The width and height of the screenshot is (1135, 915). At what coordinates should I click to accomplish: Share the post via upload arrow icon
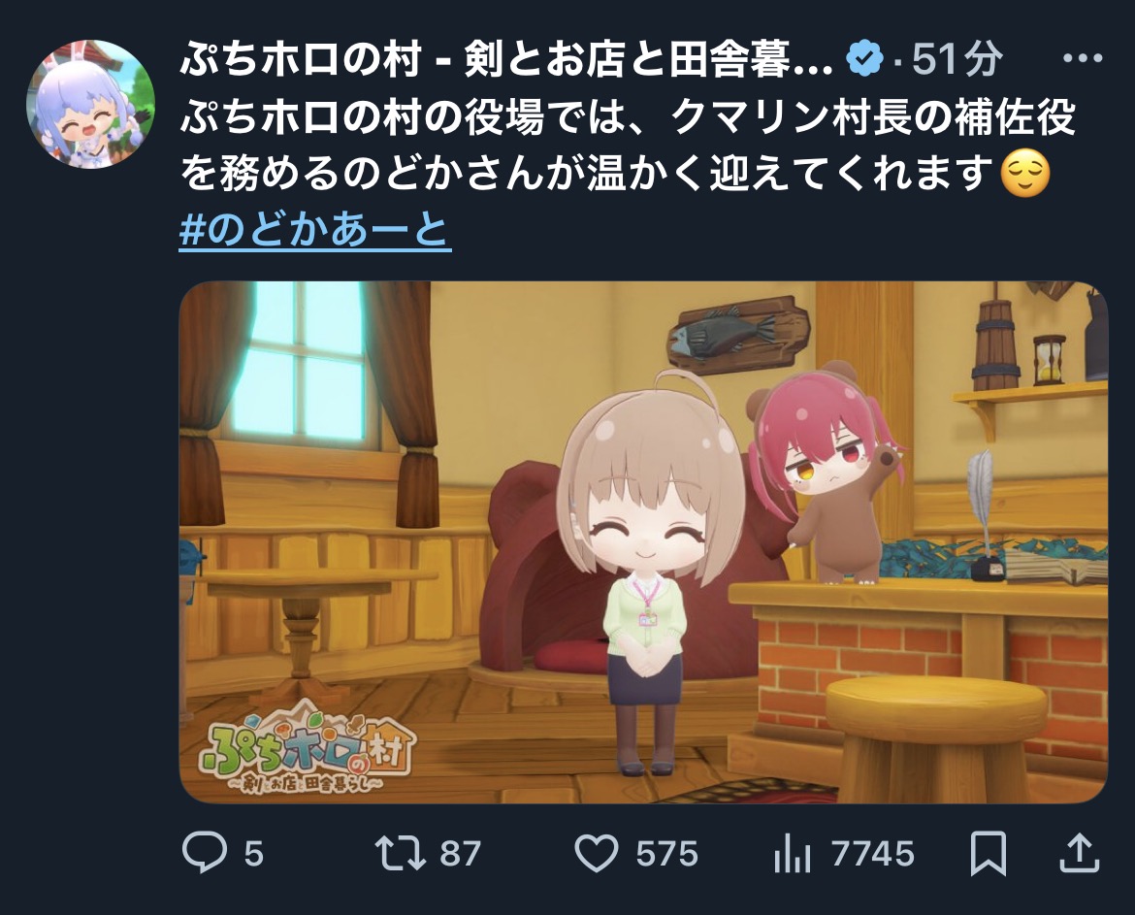pyautogui.click(x=1080, y=853)
